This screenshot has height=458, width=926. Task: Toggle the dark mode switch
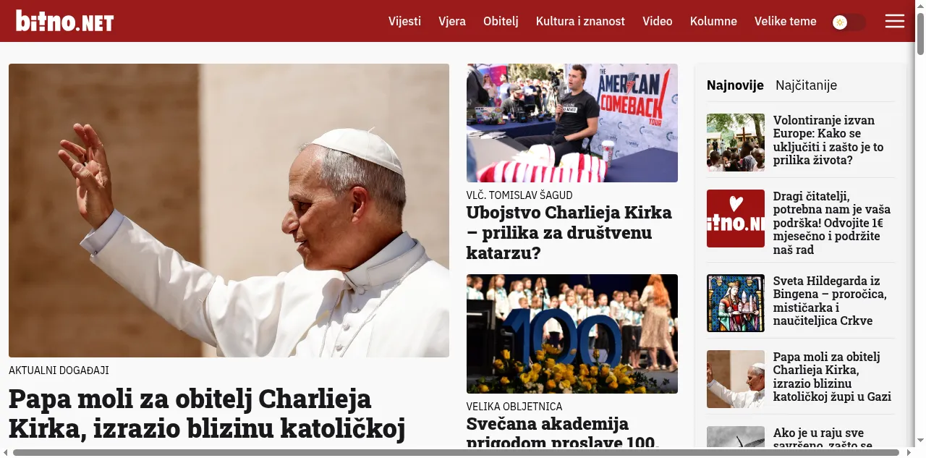coord(849,22)
